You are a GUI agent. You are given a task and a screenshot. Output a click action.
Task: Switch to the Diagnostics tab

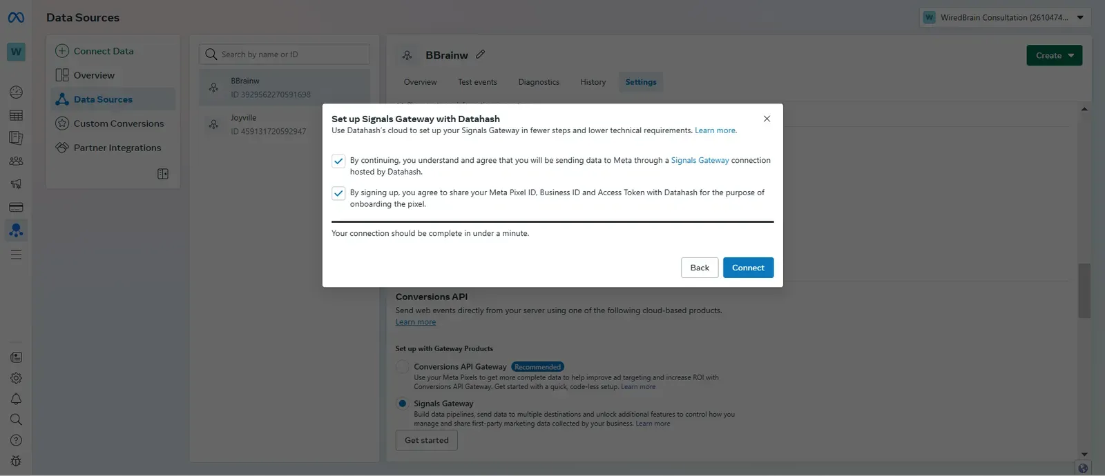539,82
